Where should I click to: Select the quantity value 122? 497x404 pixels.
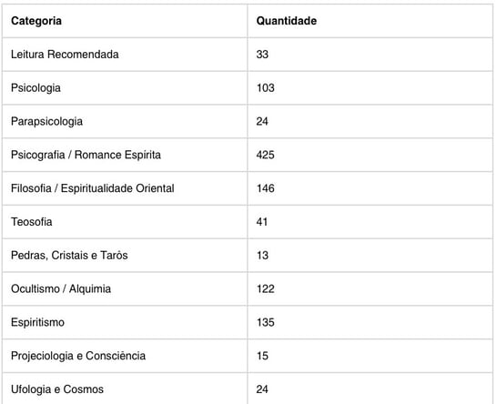click(x=265, y=289)
